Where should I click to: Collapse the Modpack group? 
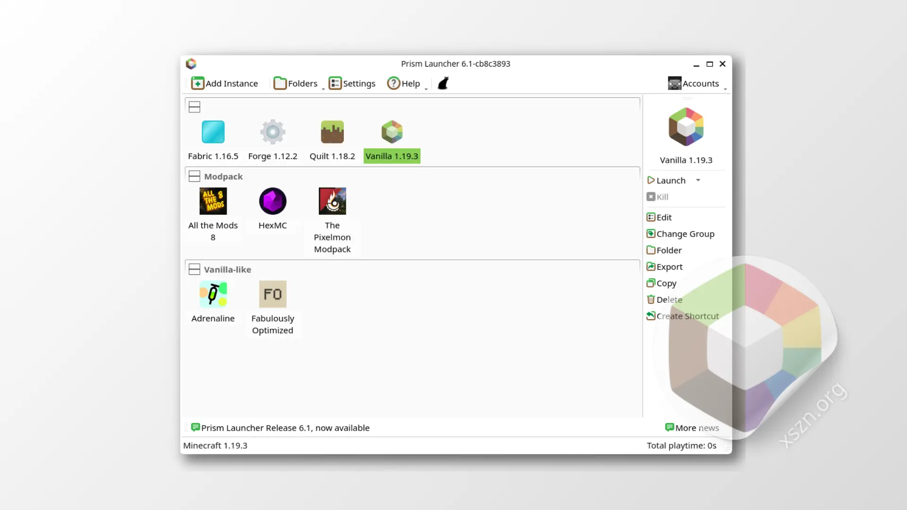pyautogui.click(x=194, y=177)
